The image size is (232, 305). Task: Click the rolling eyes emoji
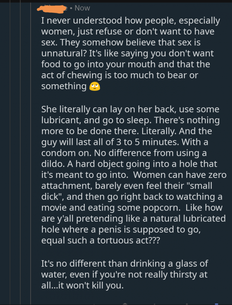click(x=95, y=87)
